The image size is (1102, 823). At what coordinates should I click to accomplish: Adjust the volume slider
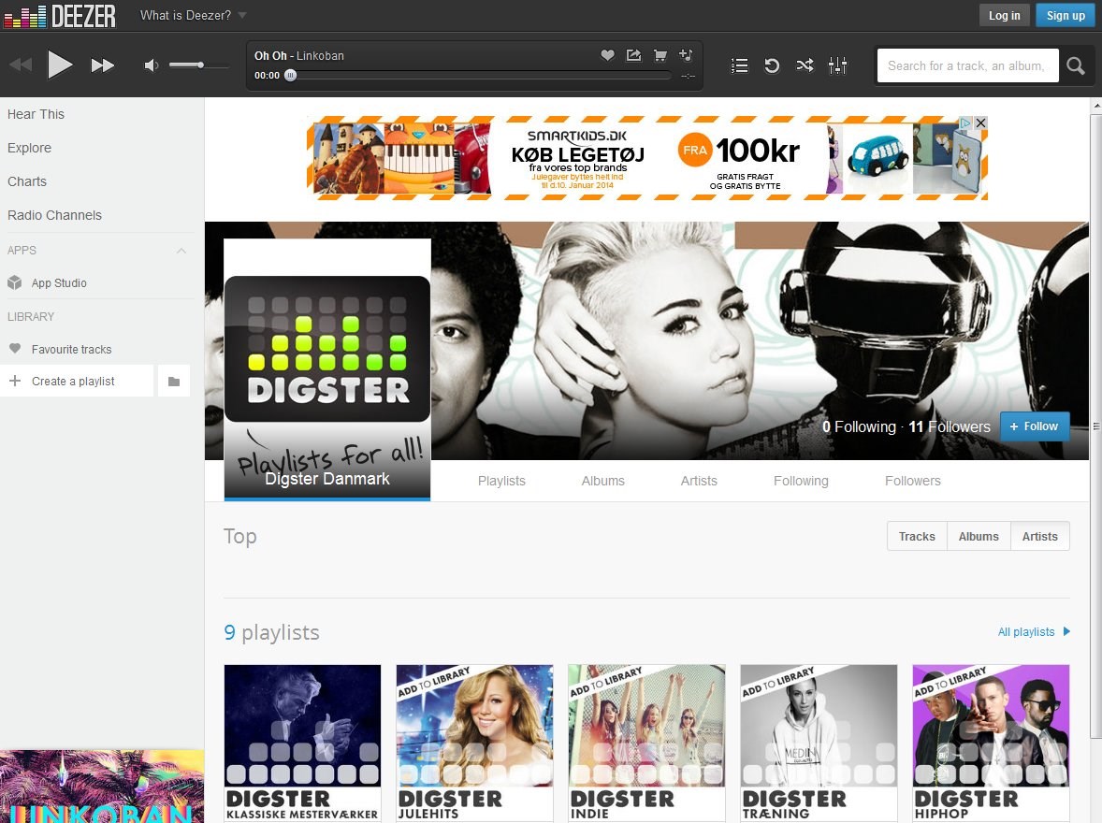pos(199,65)
